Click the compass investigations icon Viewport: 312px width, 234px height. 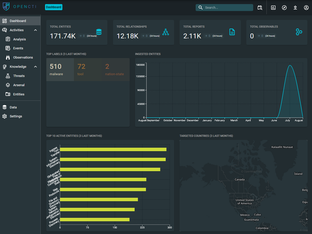coord(284,8)
